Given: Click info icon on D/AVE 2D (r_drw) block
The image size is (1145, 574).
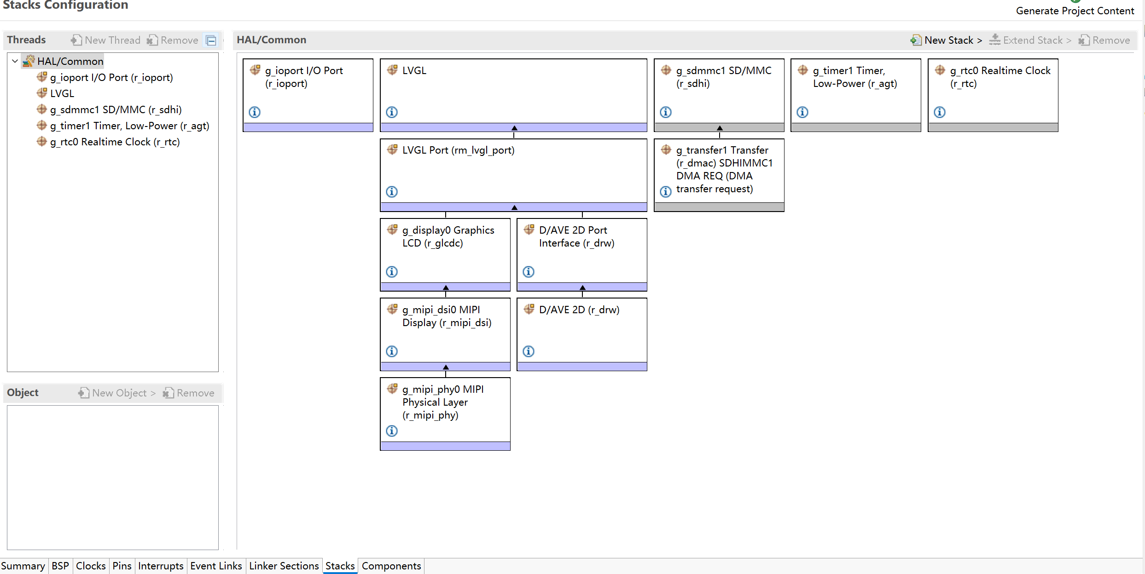Looking at the screenshot, I should point(529,351).
